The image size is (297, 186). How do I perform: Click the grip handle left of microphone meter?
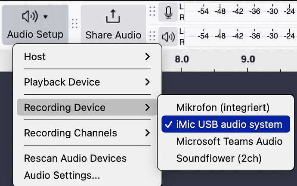coord(152,12)
